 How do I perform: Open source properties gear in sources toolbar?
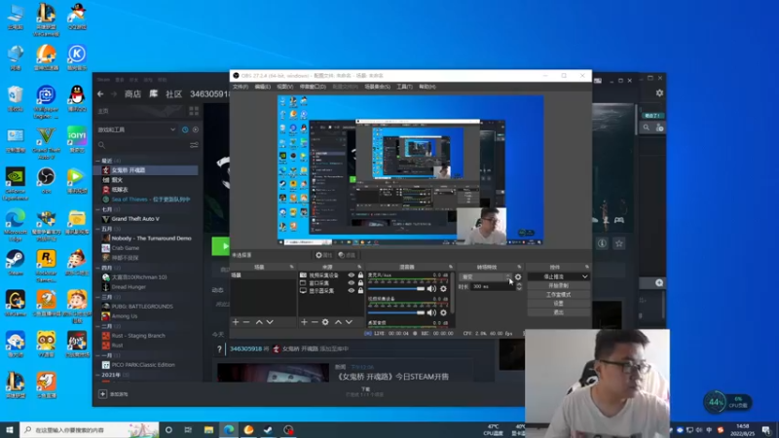click(325, 322)
